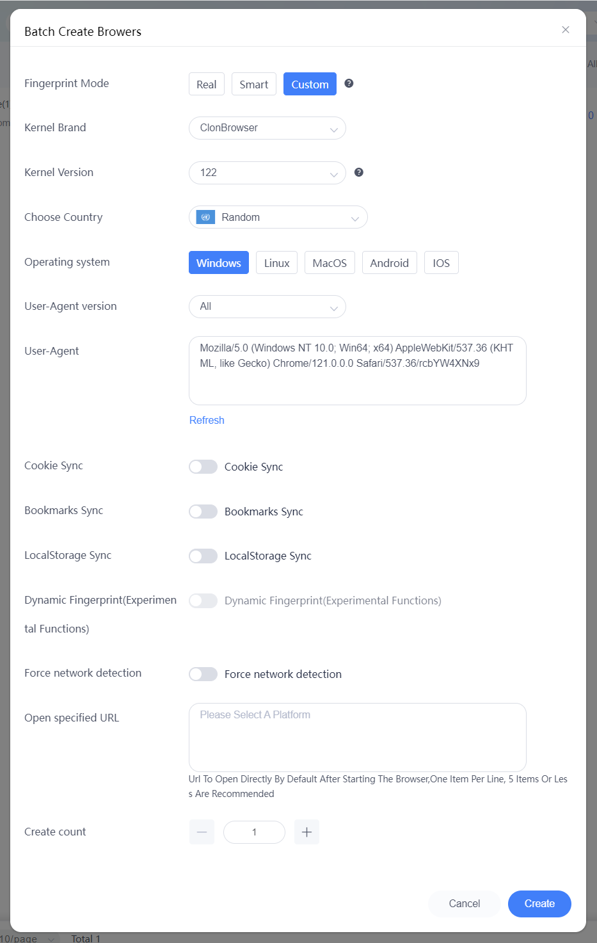597x943 pixels.
Task: Click the help icon beside Fingerprint Mode
Action: pos(349,83)
